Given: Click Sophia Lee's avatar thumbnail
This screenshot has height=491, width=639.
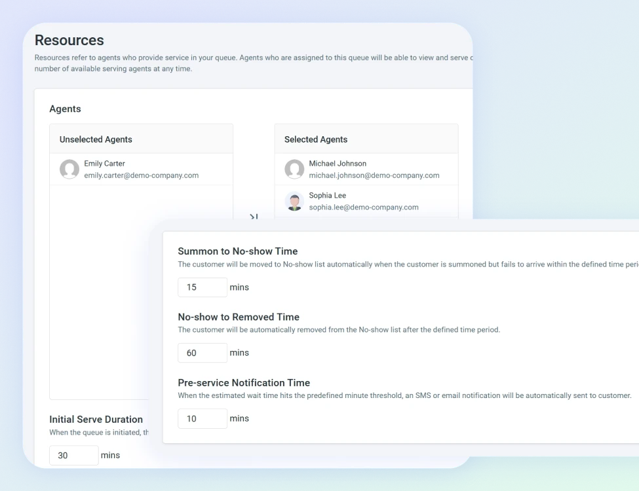Looking at the screenshot, I should (294, 201).
